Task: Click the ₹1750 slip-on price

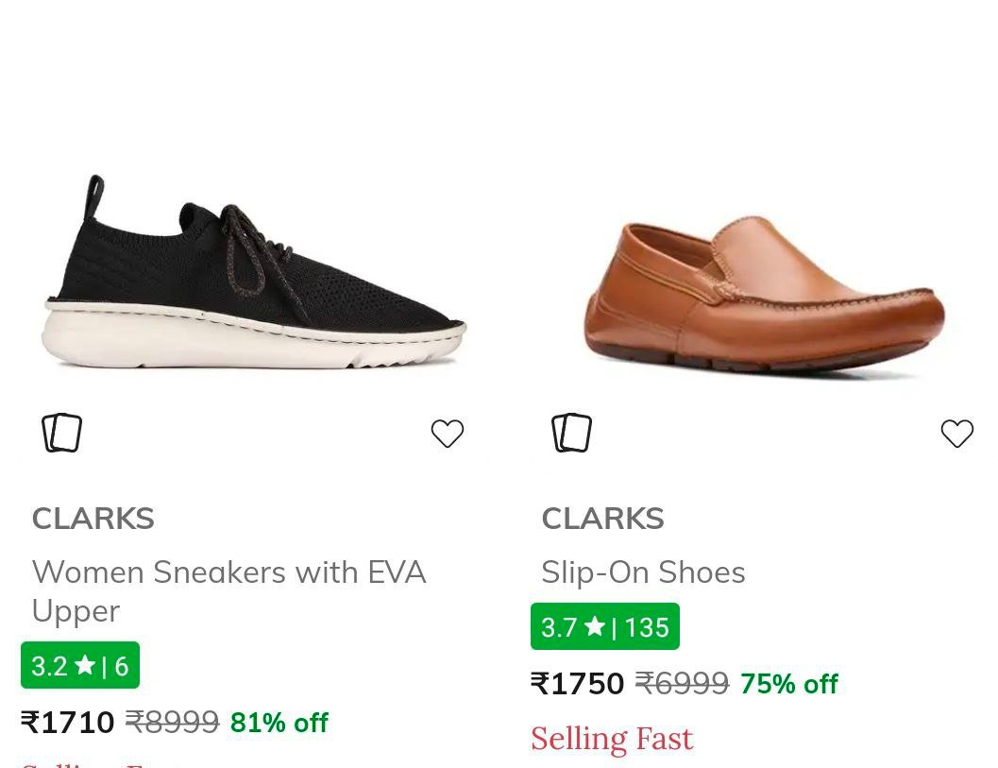Action: [578, 684]
